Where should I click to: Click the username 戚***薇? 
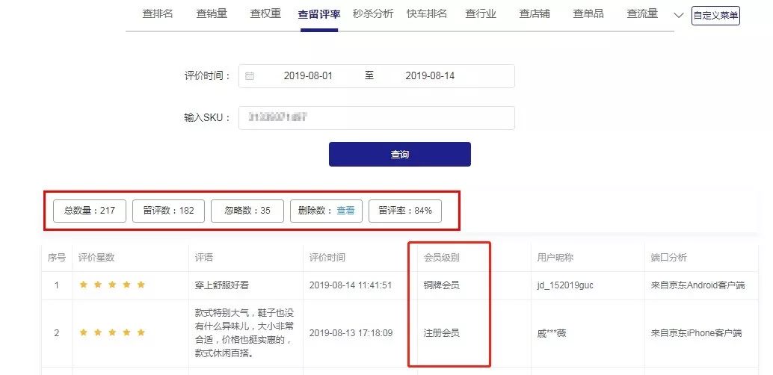click(552, 333)
